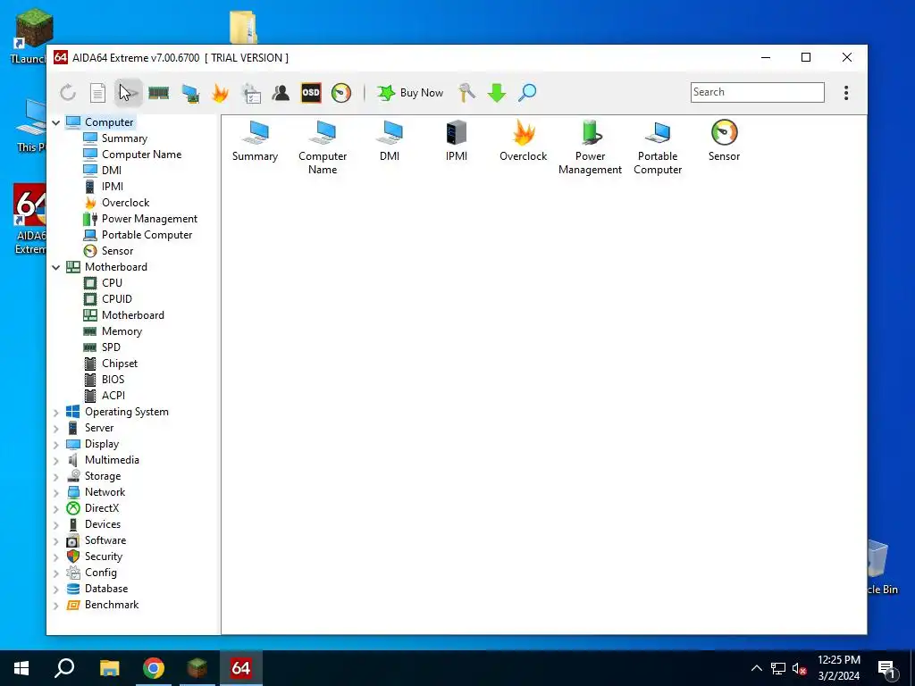The width and height of the screenshot is (915, 686).
Task: Click the Buy Now button
Action: point(410,92)
